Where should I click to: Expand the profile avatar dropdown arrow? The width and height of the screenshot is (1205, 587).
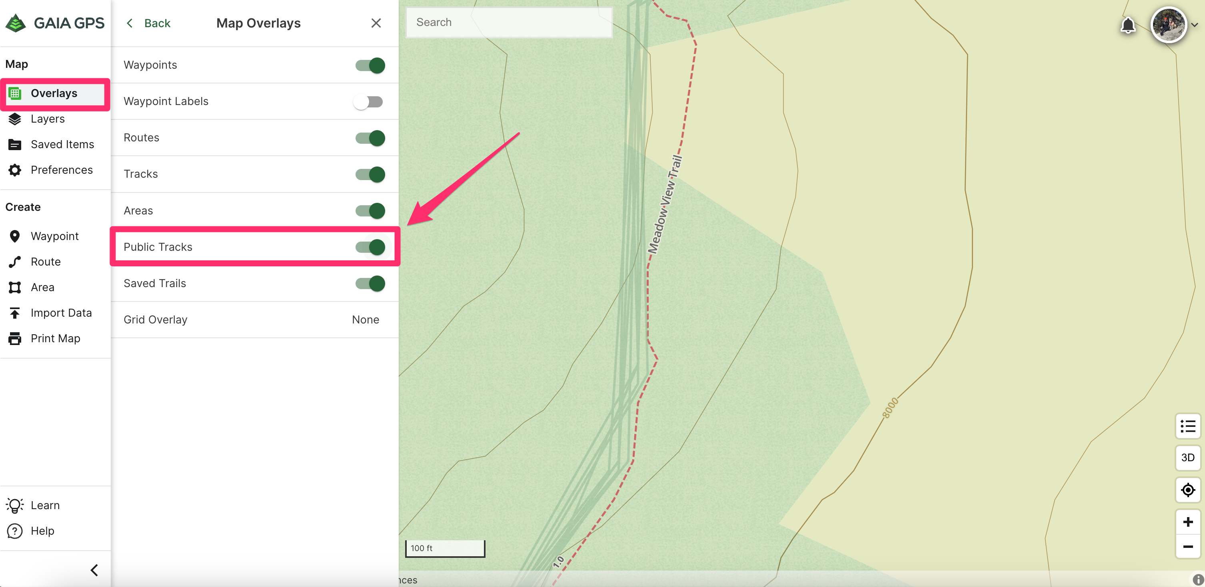pos(1194,25)
